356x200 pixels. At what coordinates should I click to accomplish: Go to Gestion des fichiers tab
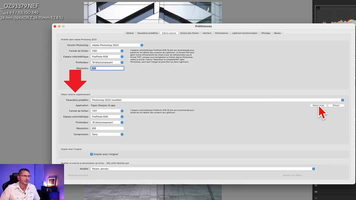point(189,33)
